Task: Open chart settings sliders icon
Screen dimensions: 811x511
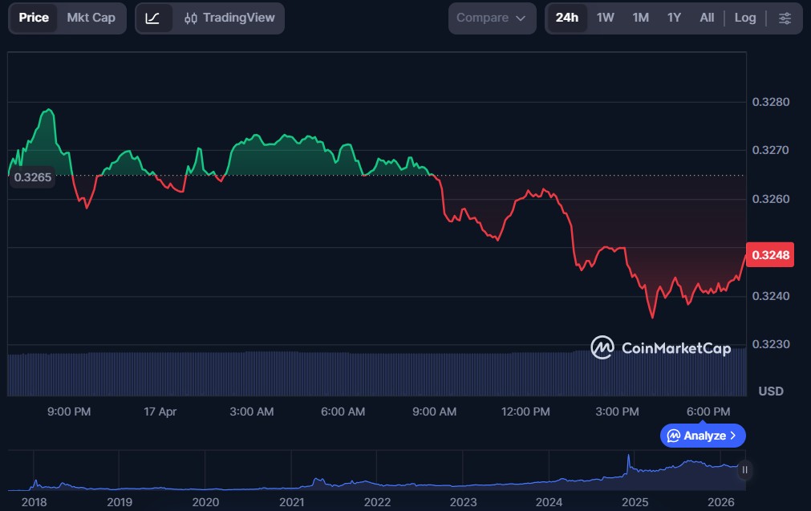Action: point(785,18)
